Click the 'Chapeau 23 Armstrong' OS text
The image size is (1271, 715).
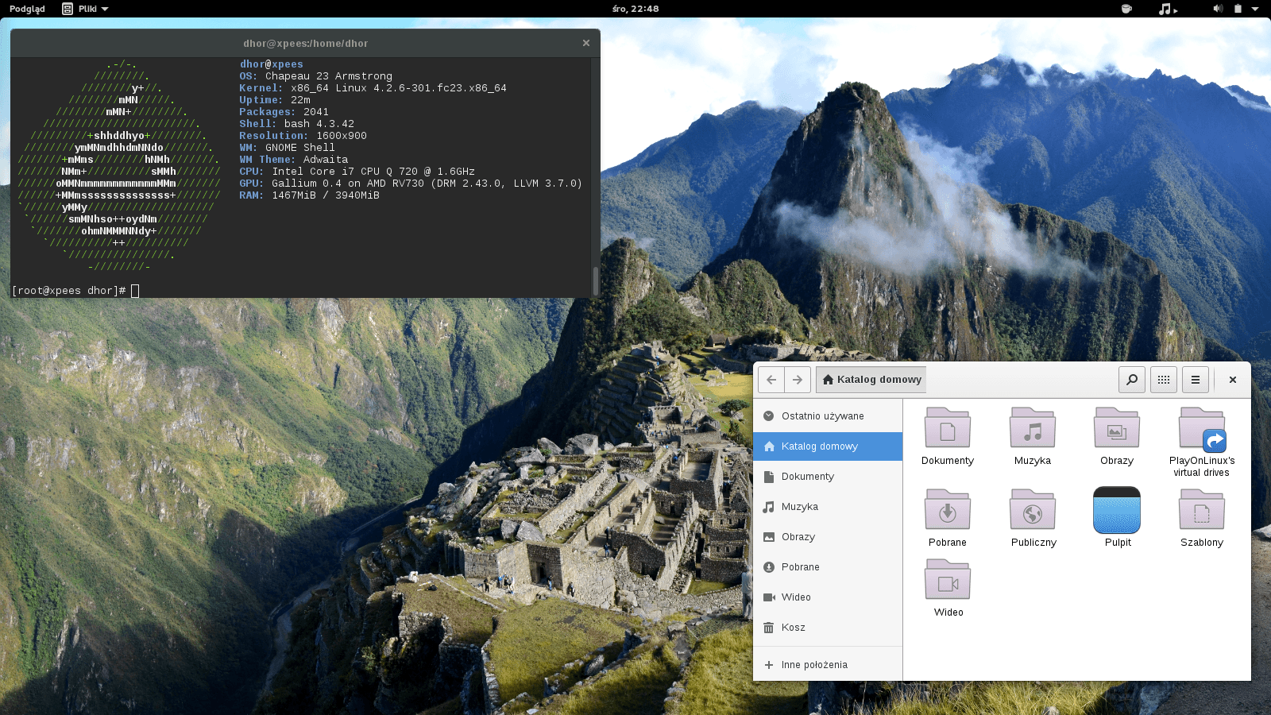click(x=329, y=76)
